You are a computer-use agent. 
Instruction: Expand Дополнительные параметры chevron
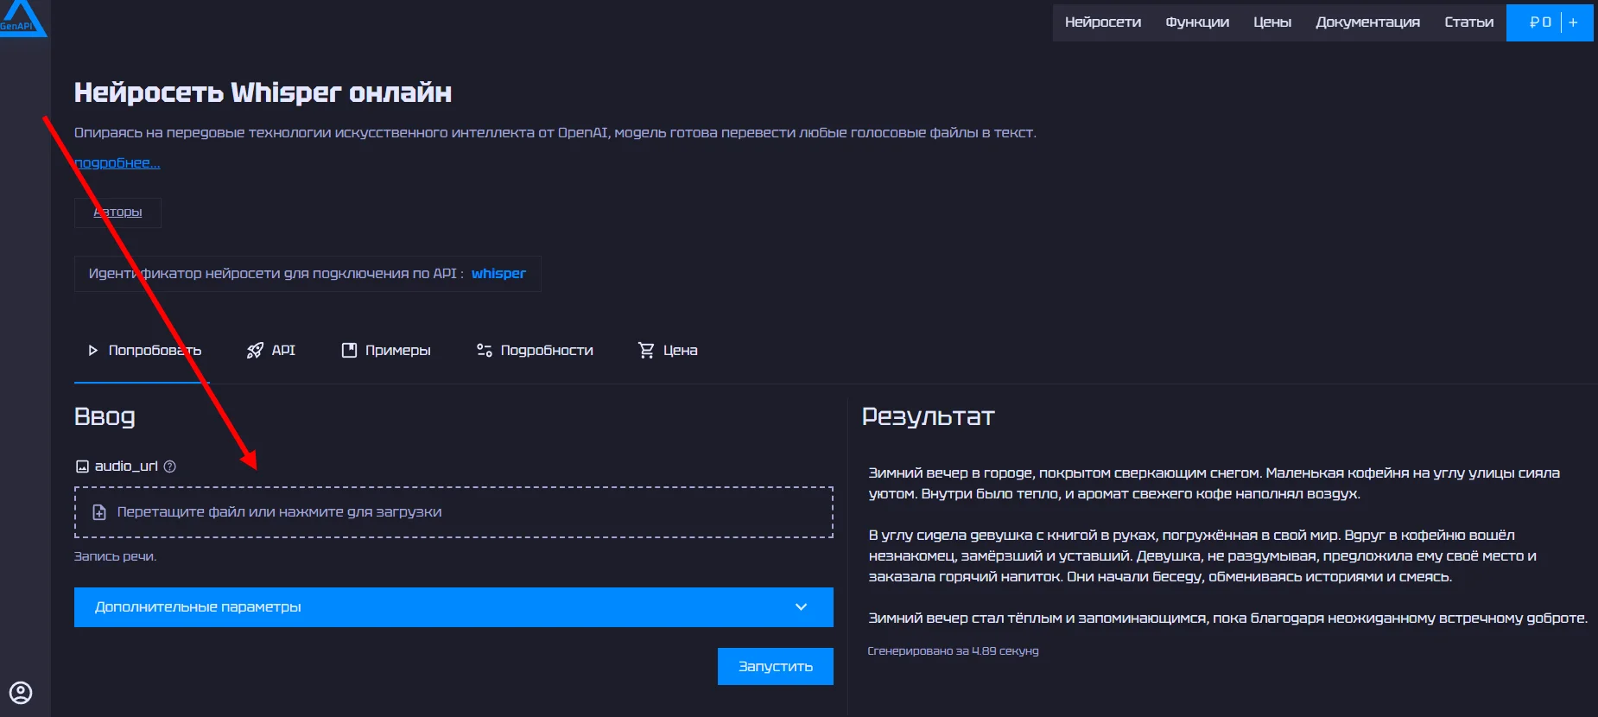click(802, 607)
